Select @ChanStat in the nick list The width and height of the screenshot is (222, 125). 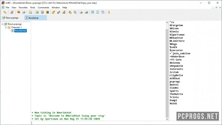tap(176, 38)
